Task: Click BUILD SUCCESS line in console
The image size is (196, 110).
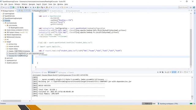Action: (x=44, y=86)
